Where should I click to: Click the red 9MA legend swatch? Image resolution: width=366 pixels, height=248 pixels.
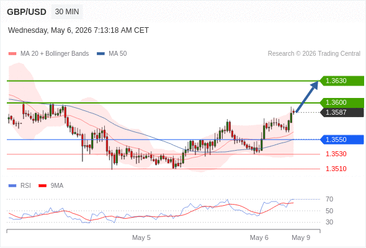[x=42, y=186]
